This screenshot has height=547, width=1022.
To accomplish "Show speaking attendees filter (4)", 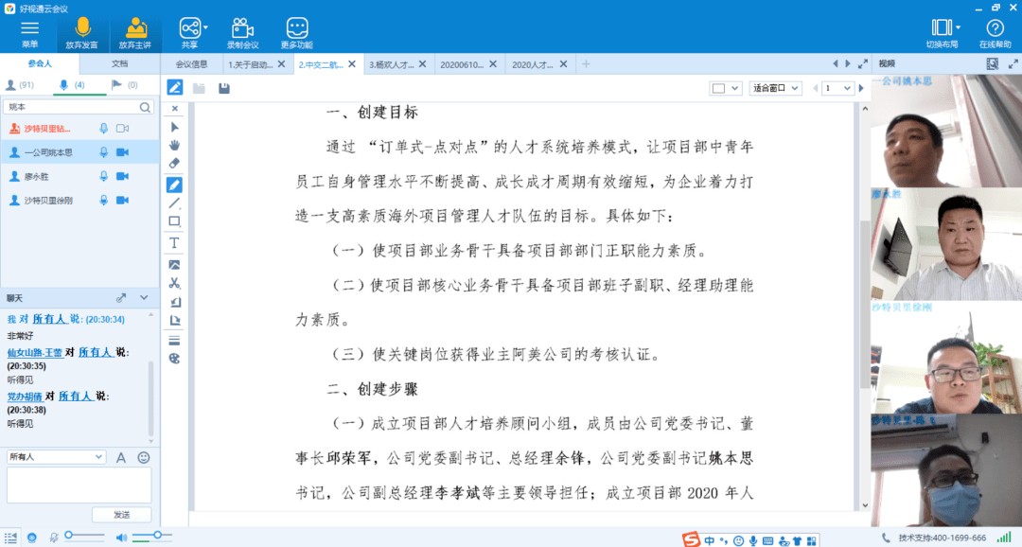I will click(72, 85).
